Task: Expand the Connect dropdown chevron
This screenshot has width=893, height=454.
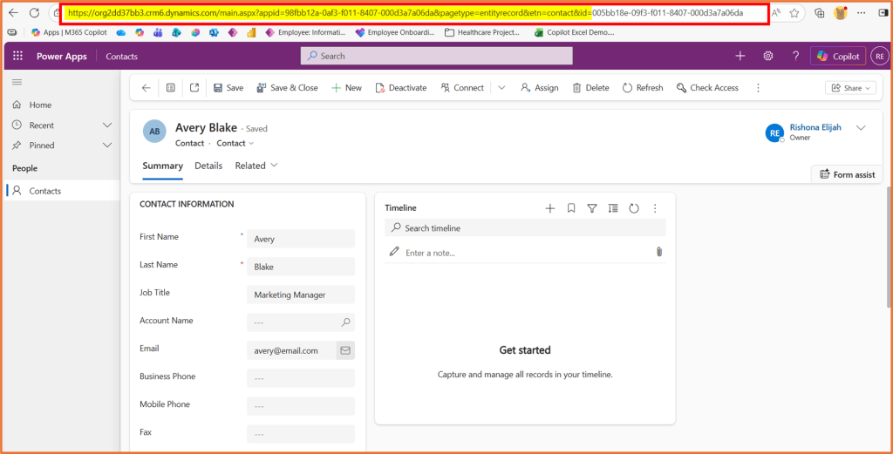Action: tap(501, 88)
